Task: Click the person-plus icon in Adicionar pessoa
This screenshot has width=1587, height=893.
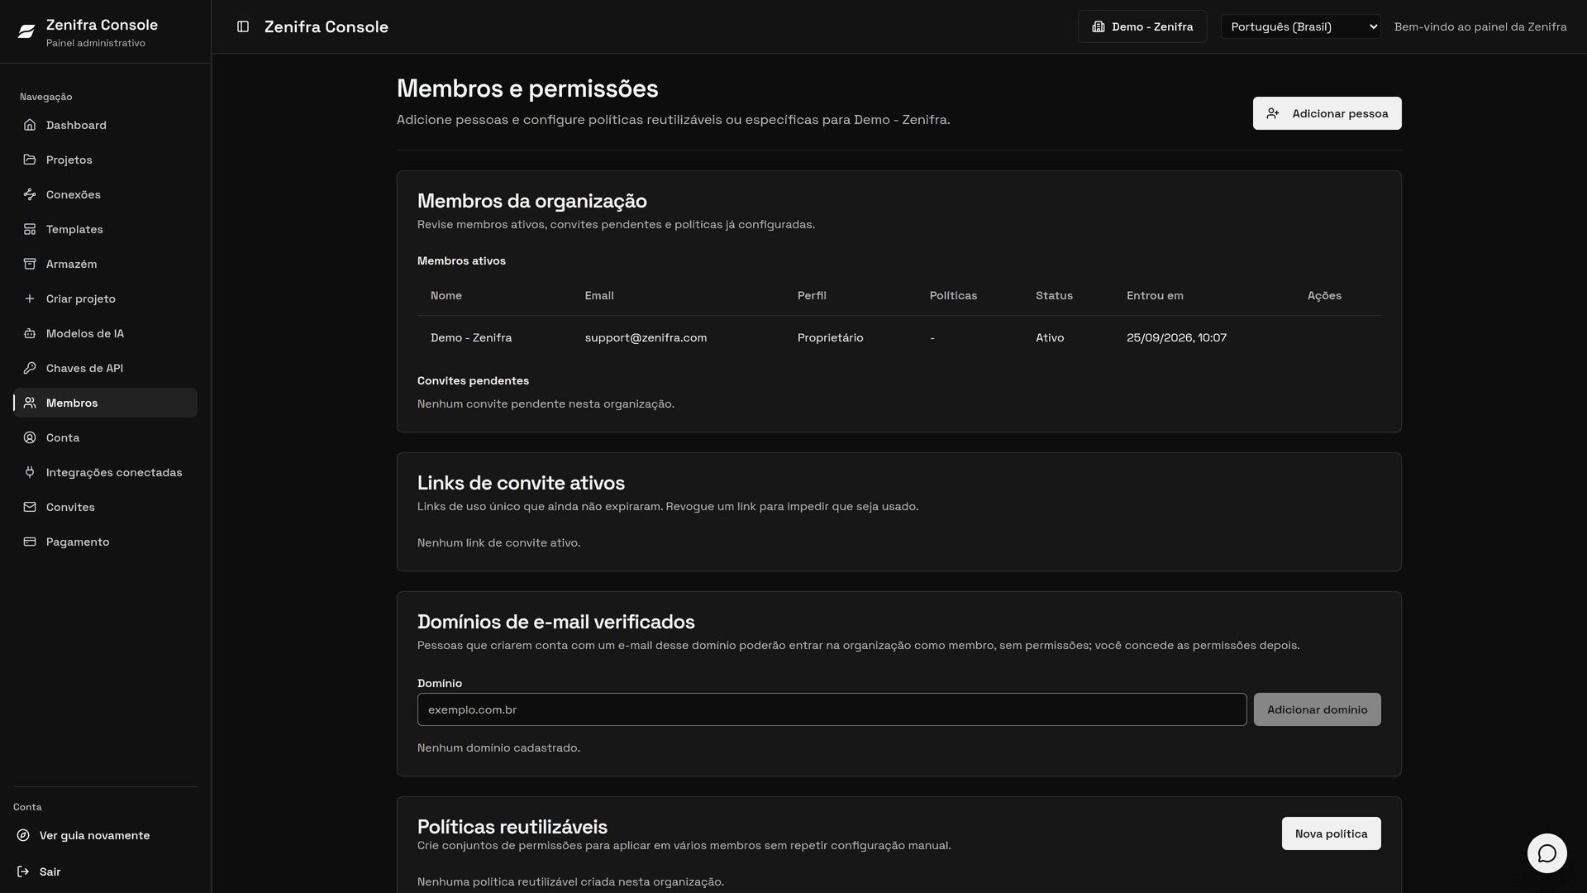Action: point(1273,113)
